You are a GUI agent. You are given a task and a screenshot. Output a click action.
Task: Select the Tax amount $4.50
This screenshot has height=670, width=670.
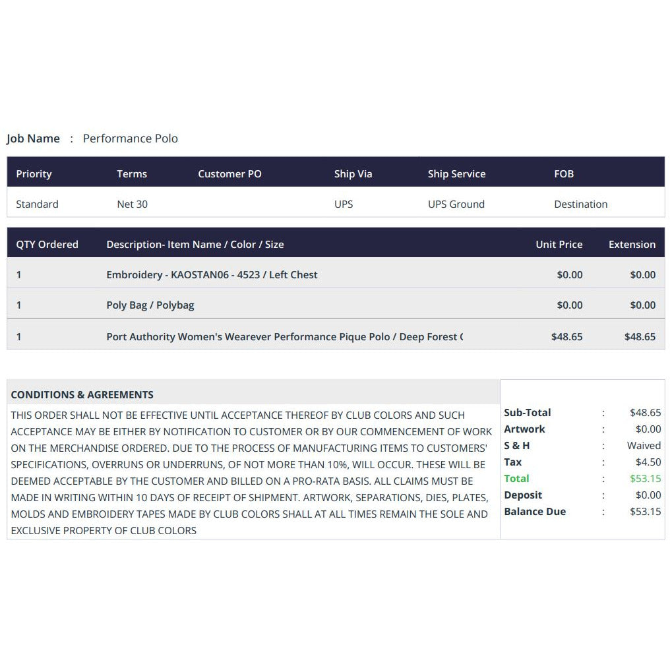click(x=648, y=462)
